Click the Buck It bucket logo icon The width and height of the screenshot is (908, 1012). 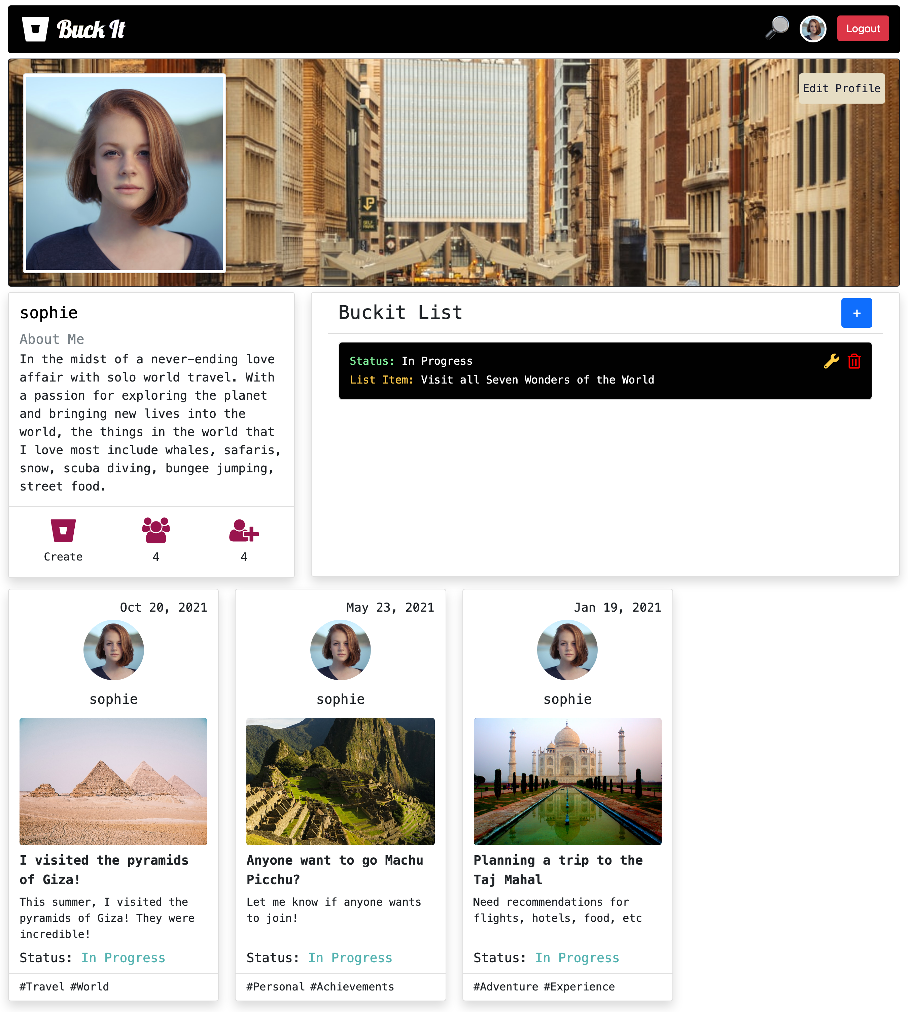35,29
